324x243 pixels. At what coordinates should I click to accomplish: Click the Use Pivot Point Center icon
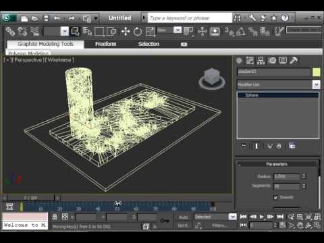click(x=188, y=32)
